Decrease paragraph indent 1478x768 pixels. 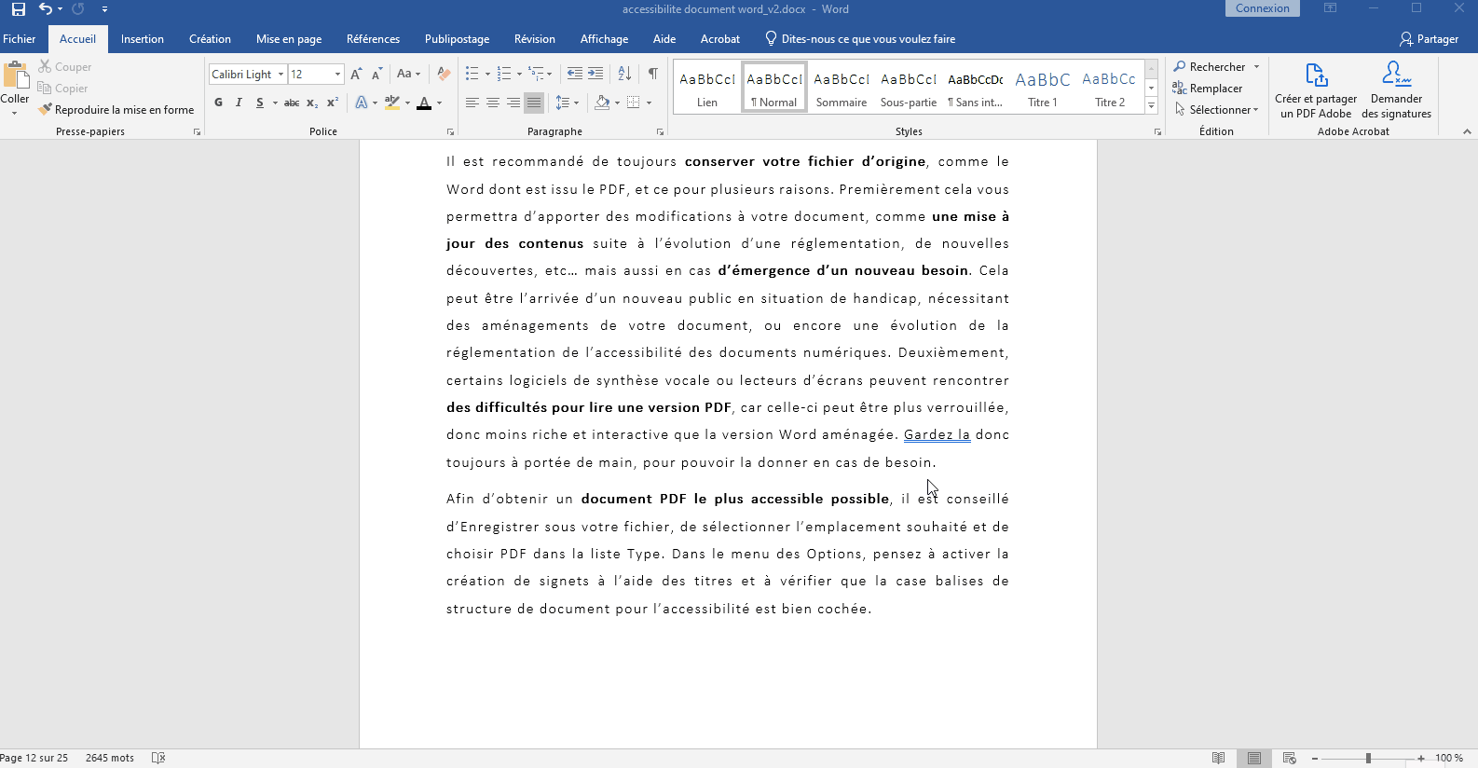point(575,75)
